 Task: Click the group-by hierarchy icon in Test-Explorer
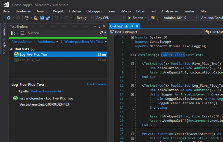[x=13, y=33]
